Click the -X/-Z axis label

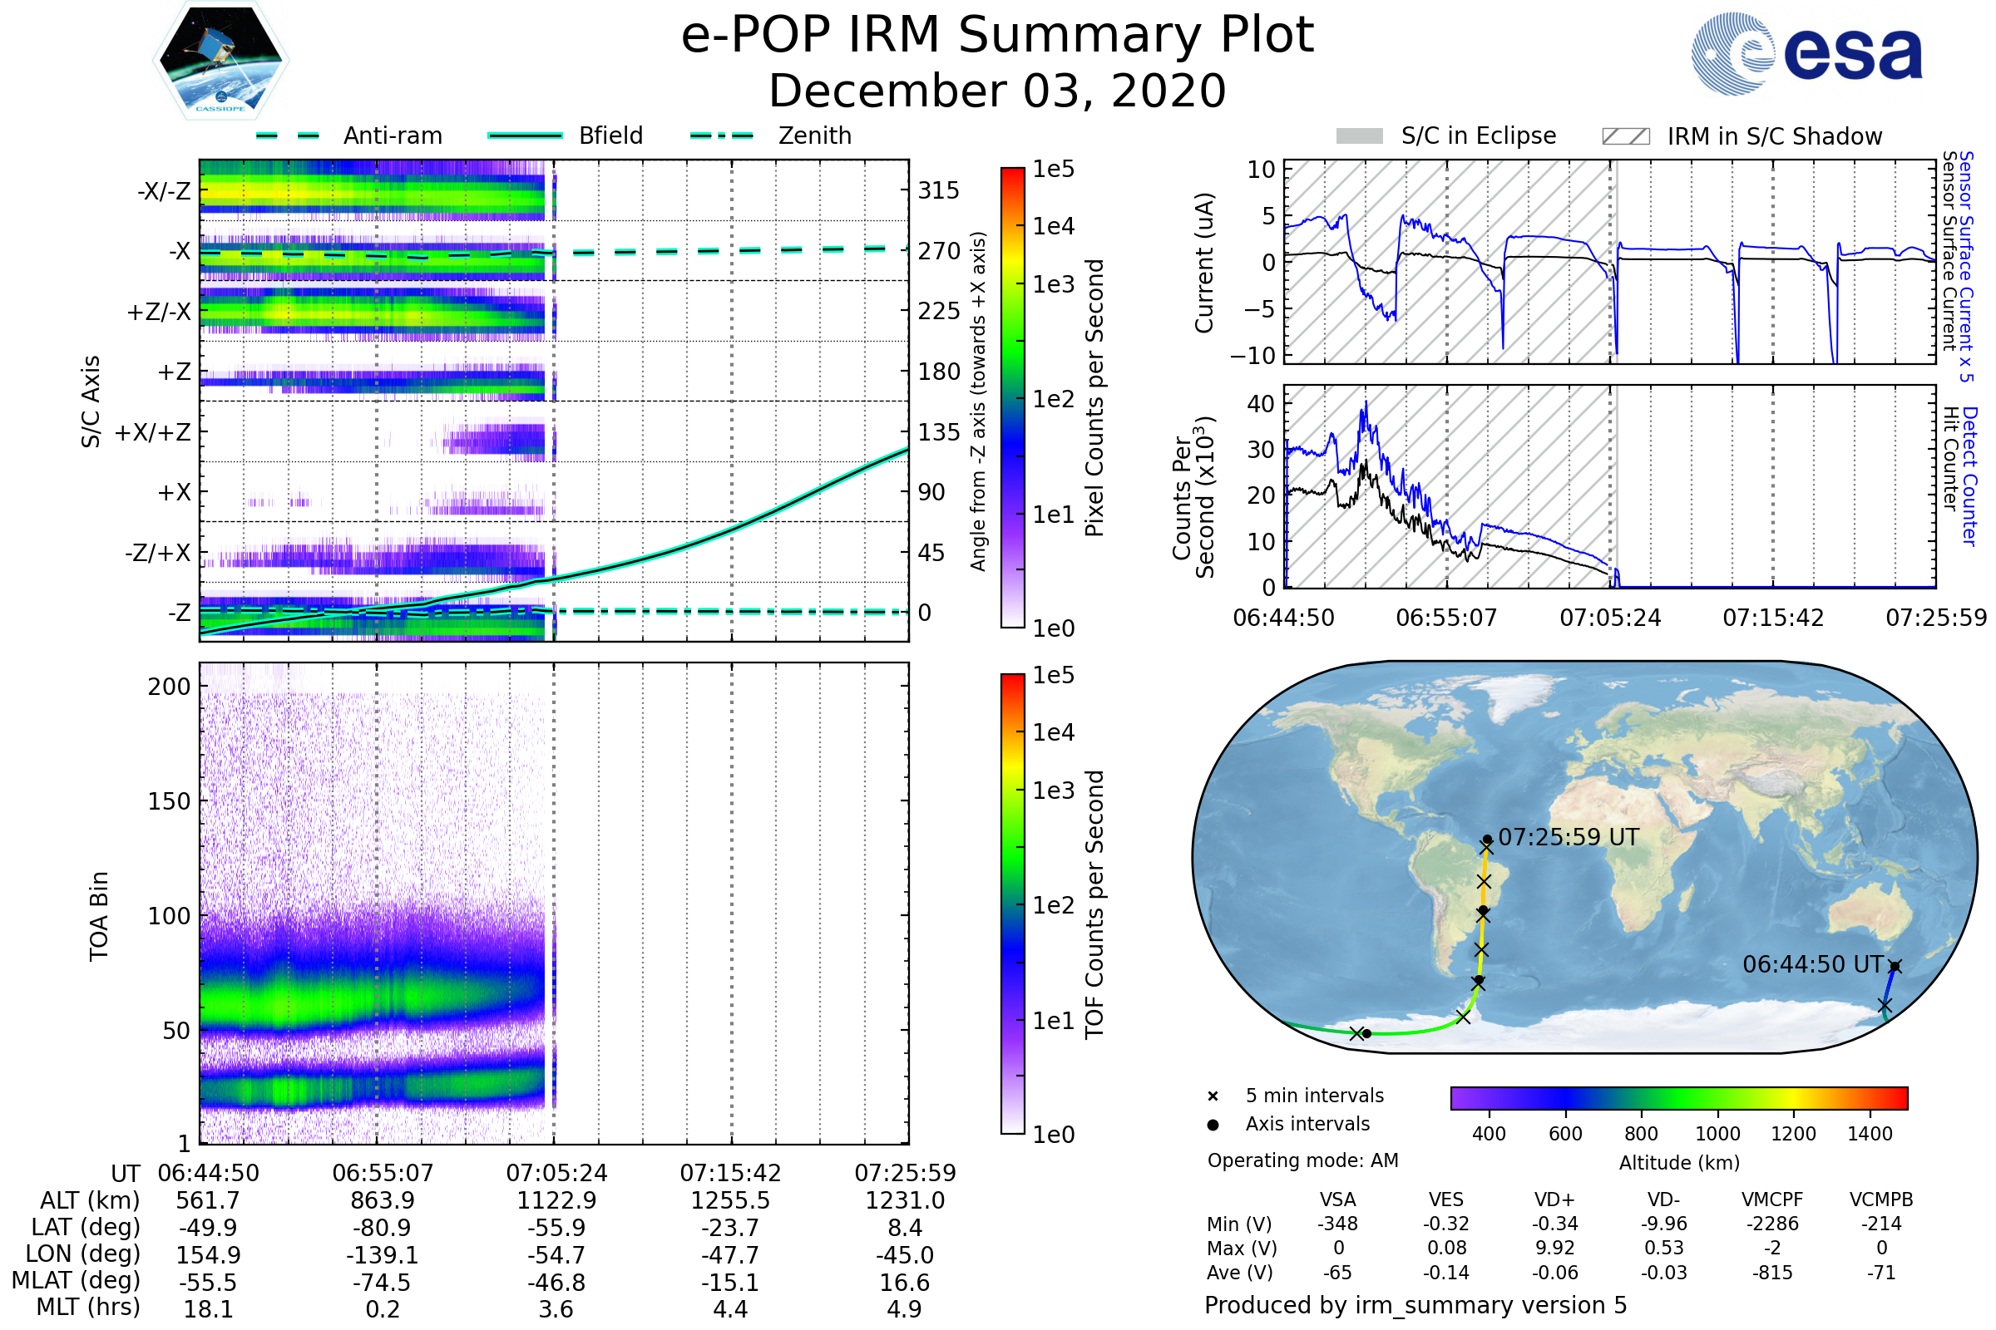coord(165,192)
